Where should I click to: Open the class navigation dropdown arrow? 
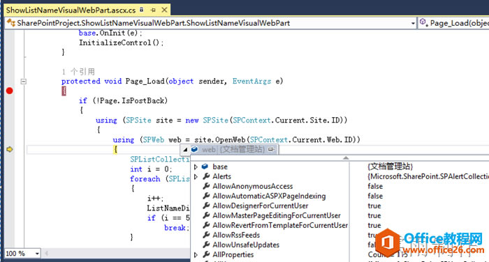click(413, 23)
